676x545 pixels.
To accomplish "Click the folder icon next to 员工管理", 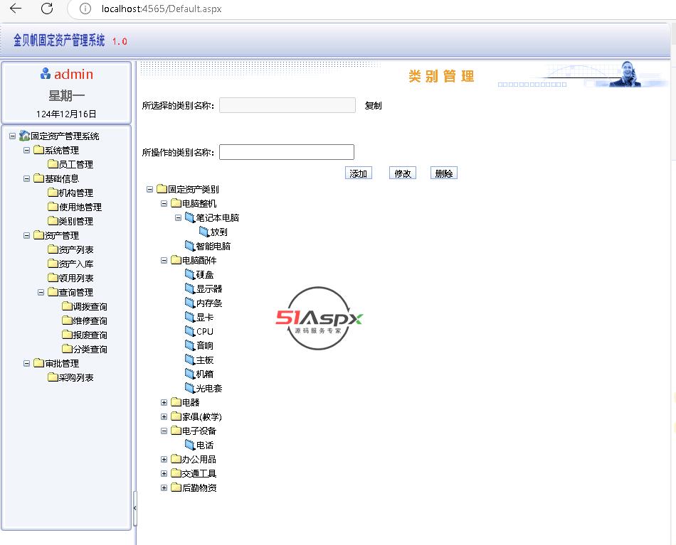I will tap(53, 164).
